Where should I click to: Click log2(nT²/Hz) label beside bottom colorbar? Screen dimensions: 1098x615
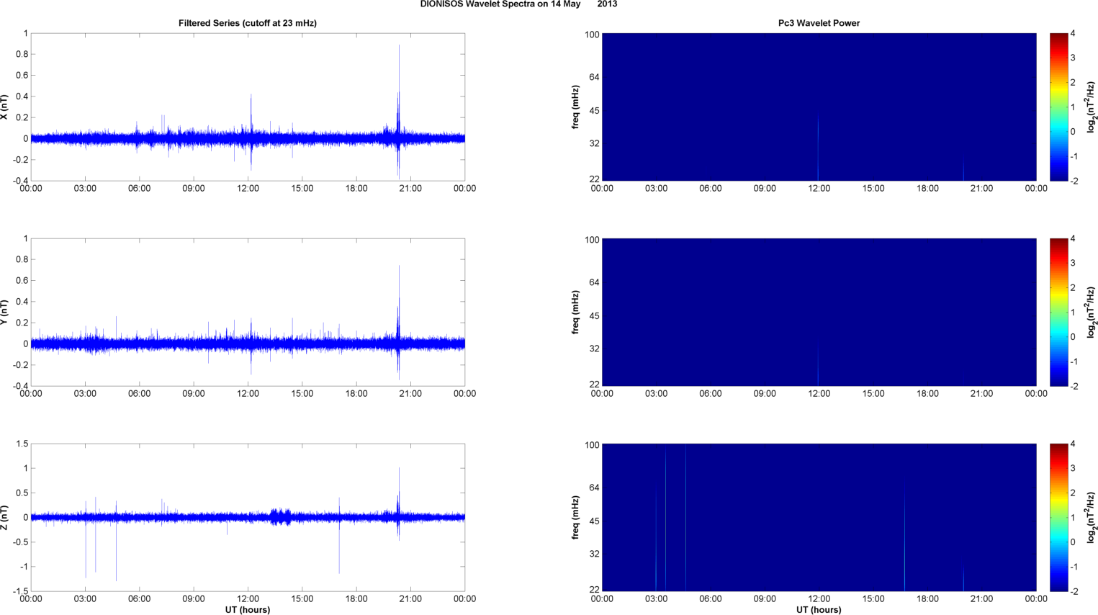(1092, 518)
